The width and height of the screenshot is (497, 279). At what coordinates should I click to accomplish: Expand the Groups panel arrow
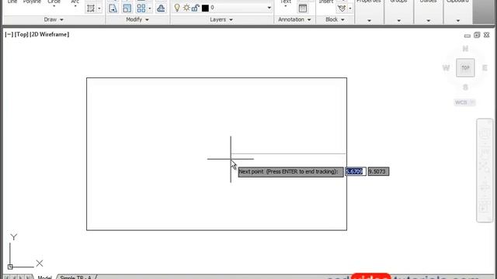[x=398, y=21]
